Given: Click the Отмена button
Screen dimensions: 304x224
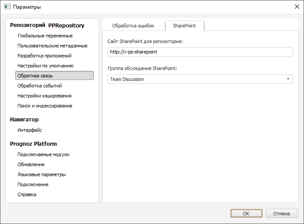Looking at the screenshot, I should 282,214.
